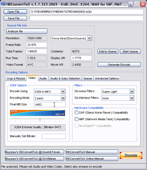Enable SAP (Stand Alone Player) Compatibility
The height and width of the screenshot is (170, 147).
tap(76, 113)
